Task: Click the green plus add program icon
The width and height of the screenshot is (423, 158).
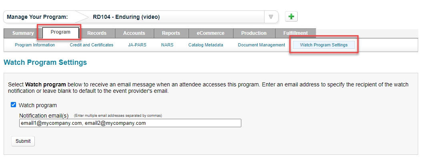Action: pos(291,17)
